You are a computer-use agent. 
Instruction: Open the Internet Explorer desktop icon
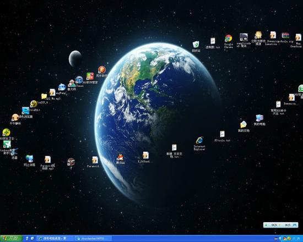199,140
